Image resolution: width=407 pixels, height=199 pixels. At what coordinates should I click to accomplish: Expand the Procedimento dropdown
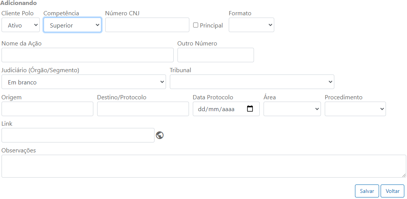click(x=355, y=109)
